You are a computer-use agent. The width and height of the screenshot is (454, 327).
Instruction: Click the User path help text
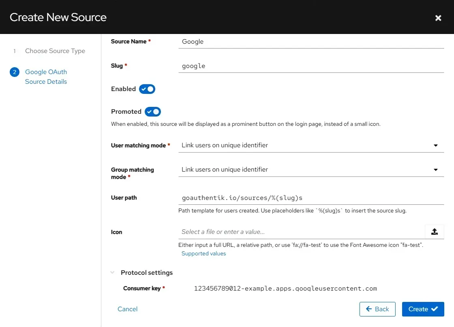(x=292, y=210)
